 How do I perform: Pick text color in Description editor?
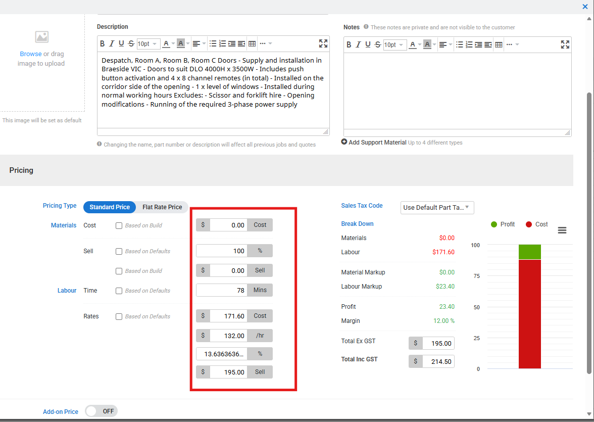click(x=166, y=43)
